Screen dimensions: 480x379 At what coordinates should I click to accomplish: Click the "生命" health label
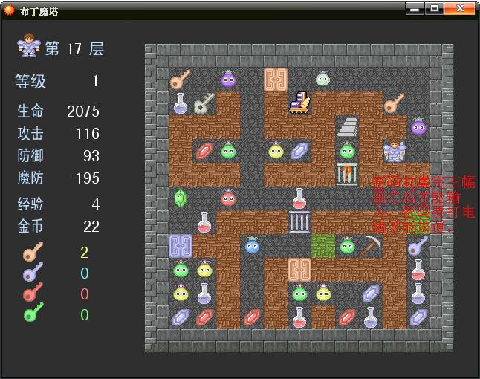[30, 111]
